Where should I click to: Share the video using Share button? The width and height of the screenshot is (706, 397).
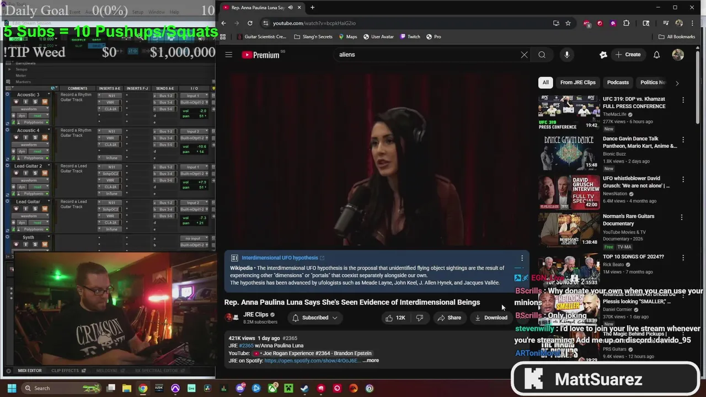(x=449, y=318)
